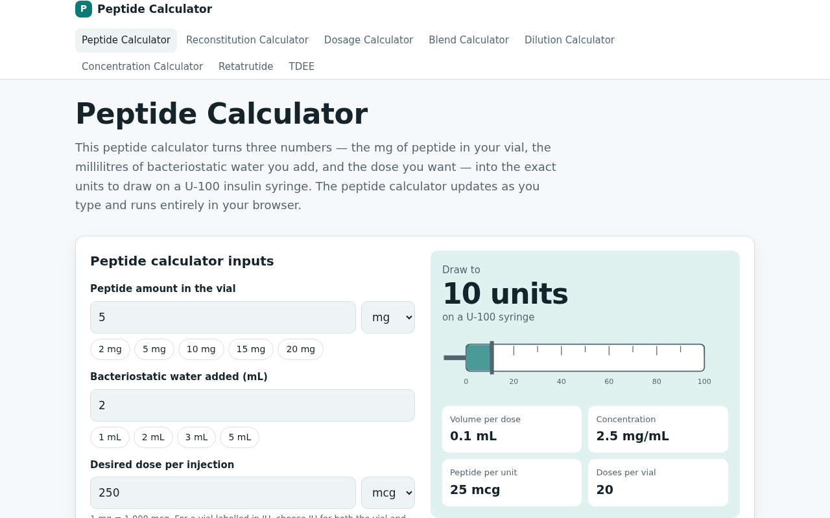Screen dimensions: 830x518
Task: Click the syringe plunger marker at 10 units
Action: 492,357
